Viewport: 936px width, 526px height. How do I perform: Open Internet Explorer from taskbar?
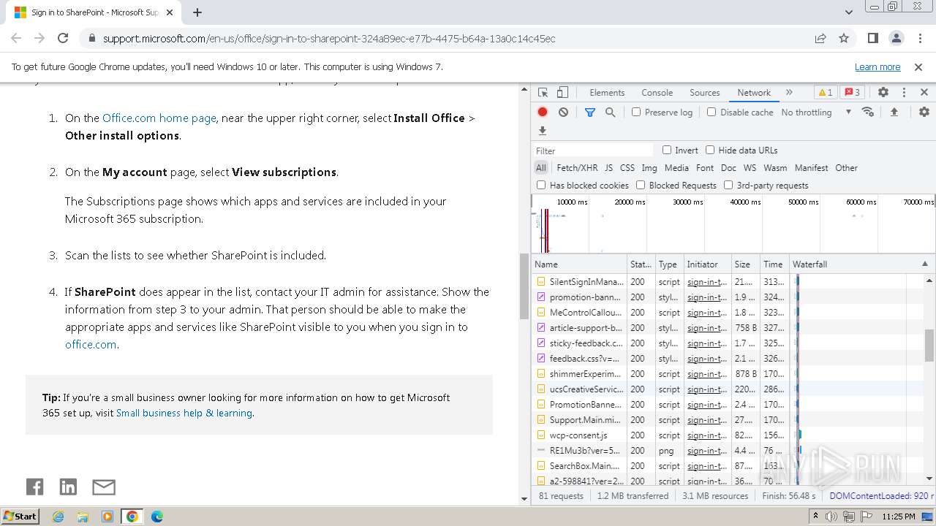click(x=58, y=517)
